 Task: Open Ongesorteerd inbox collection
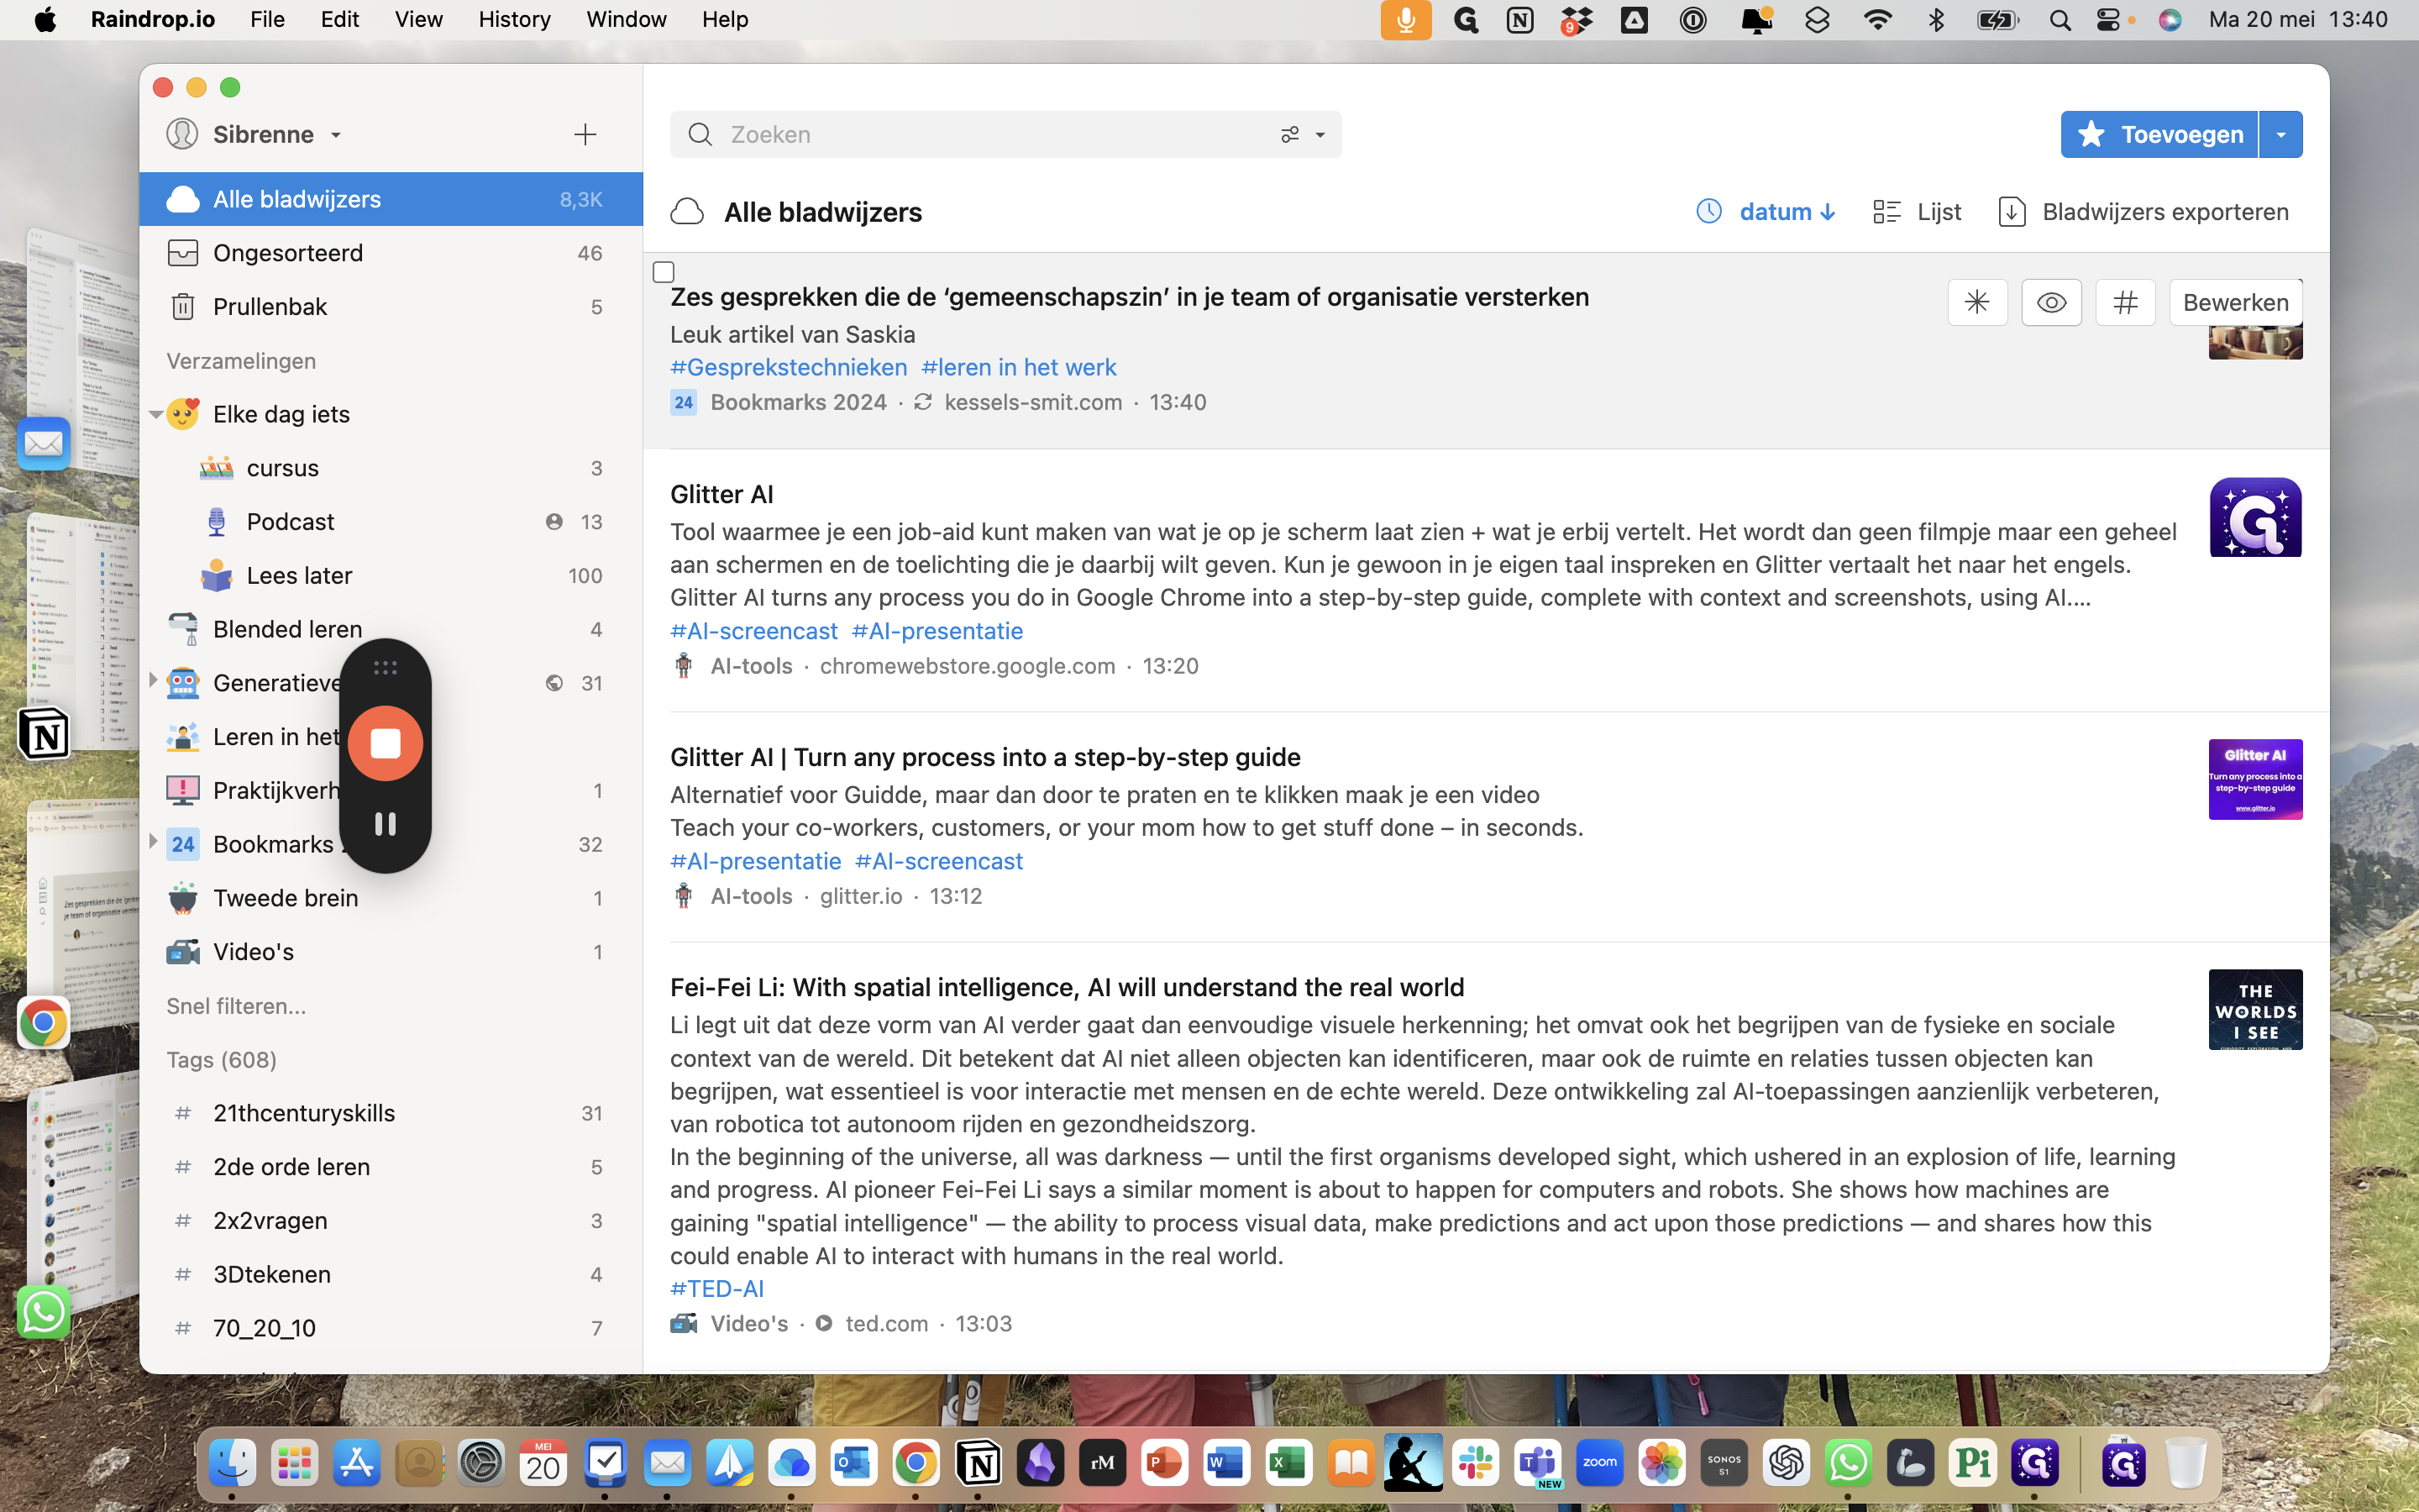[x=391, y=253]
